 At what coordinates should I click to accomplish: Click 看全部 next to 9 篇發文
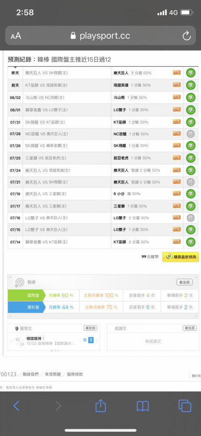[x=90, y=328]
